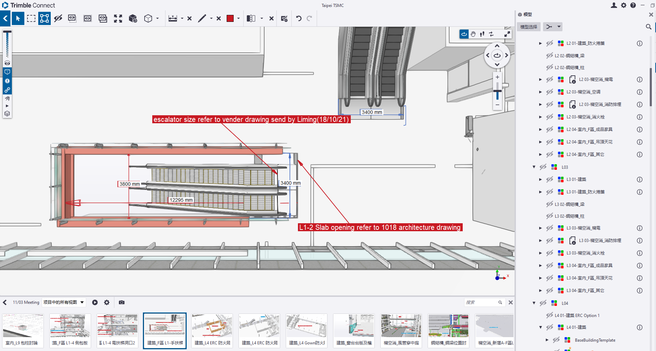Screen dimensions: 656x351
Task: Select the arrow selection tool
Action: tap(18, 18)
